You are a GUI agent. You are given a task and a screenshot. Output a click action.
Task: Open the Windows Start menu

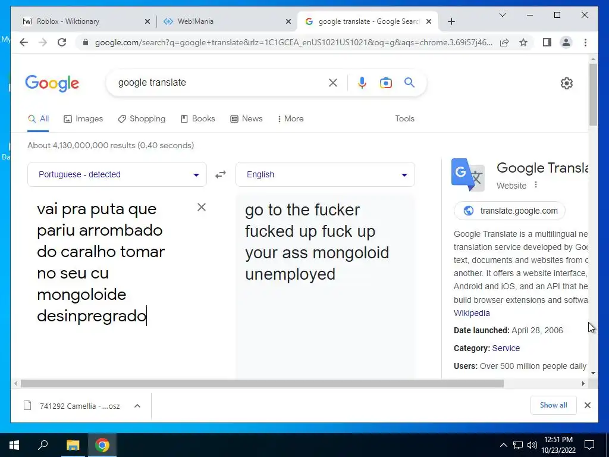click(14, 445)
